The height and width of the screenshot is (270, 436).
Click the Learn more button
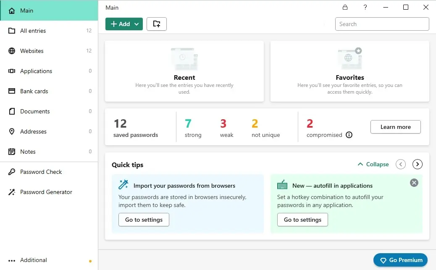point(395,127)
